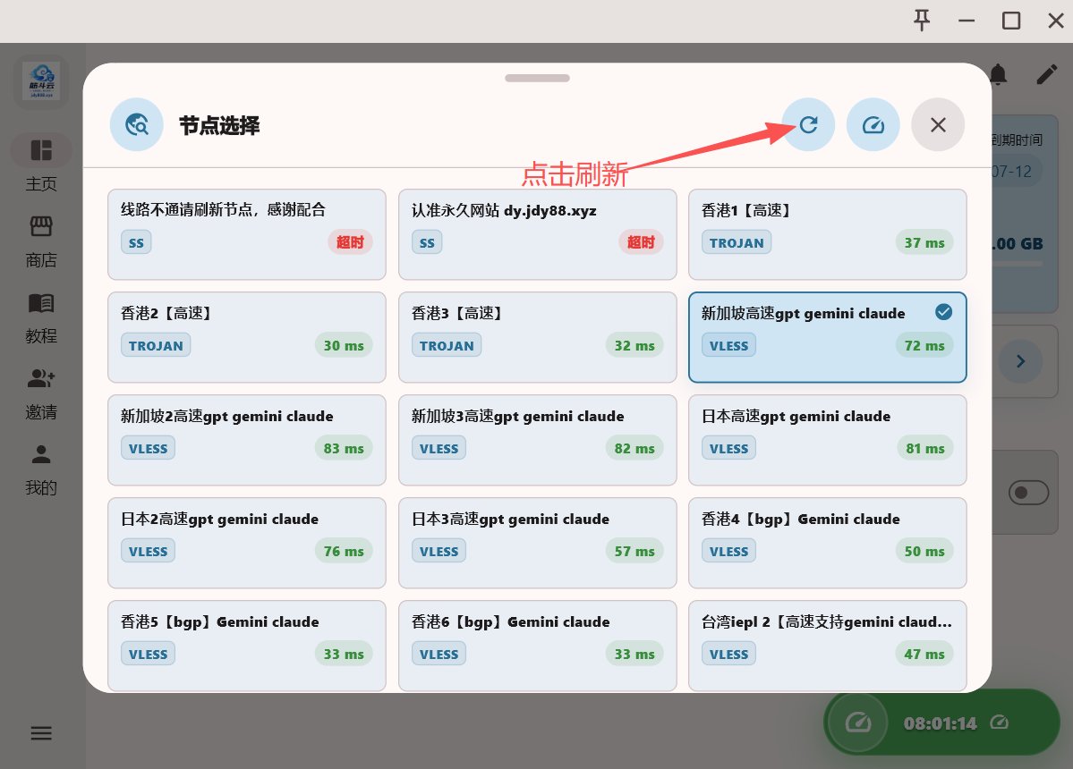Select node 日本3高速gpt gemini claude
The height and width of the screenshot is (769, 1073).
(537, 543)
